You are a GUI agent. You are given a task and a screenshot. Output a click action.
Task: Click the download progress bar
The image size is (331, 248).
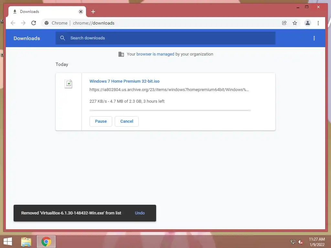(170, 110)
